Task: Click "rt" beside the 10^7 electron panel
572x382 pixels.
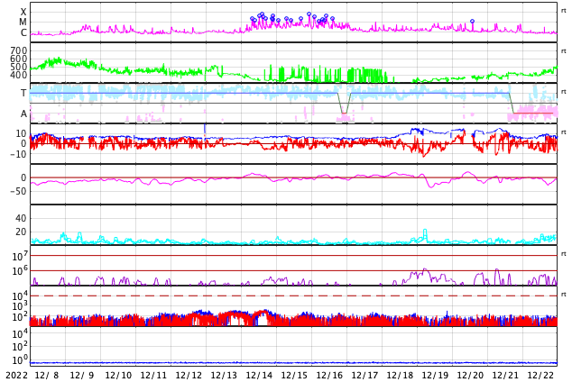Action: (563, 253)
